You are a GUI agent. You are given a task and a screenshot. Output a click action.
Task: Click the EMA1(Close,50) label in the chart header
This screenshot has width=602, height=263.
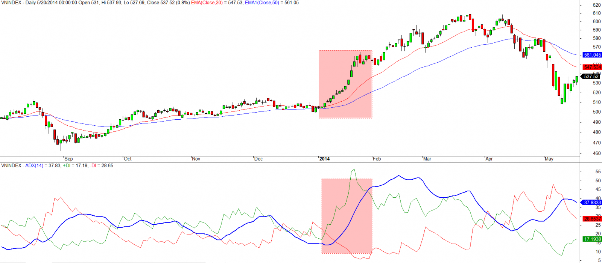pyautogui.click(x=262, y=3)
